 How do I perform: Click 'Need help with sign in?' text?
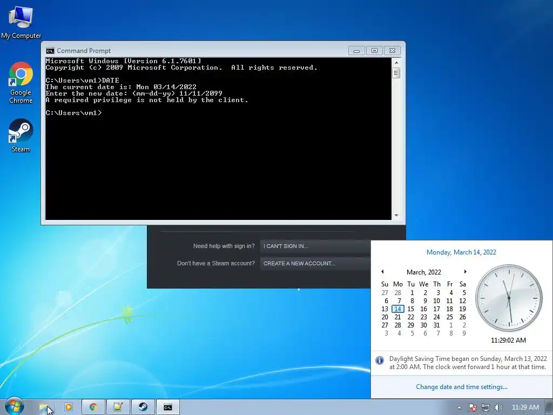(x=224, y=246)
